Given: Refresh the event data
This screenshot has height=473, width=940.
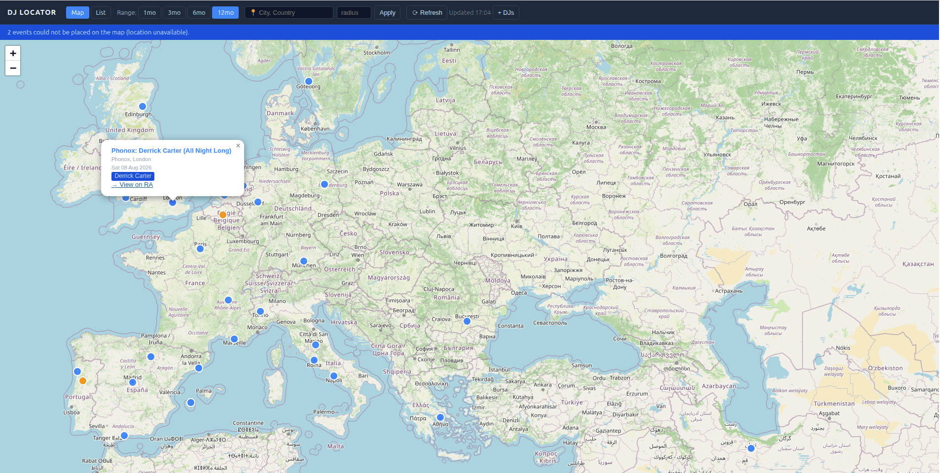Looking at the screenshot, I should [427, 13].
